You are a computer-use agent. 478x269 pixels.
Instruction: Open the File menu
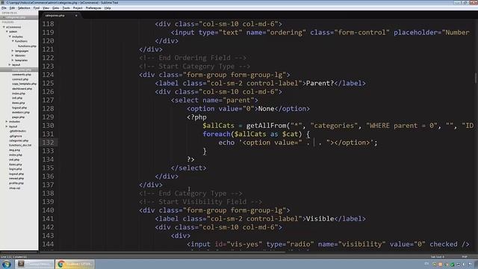[4, 8]
